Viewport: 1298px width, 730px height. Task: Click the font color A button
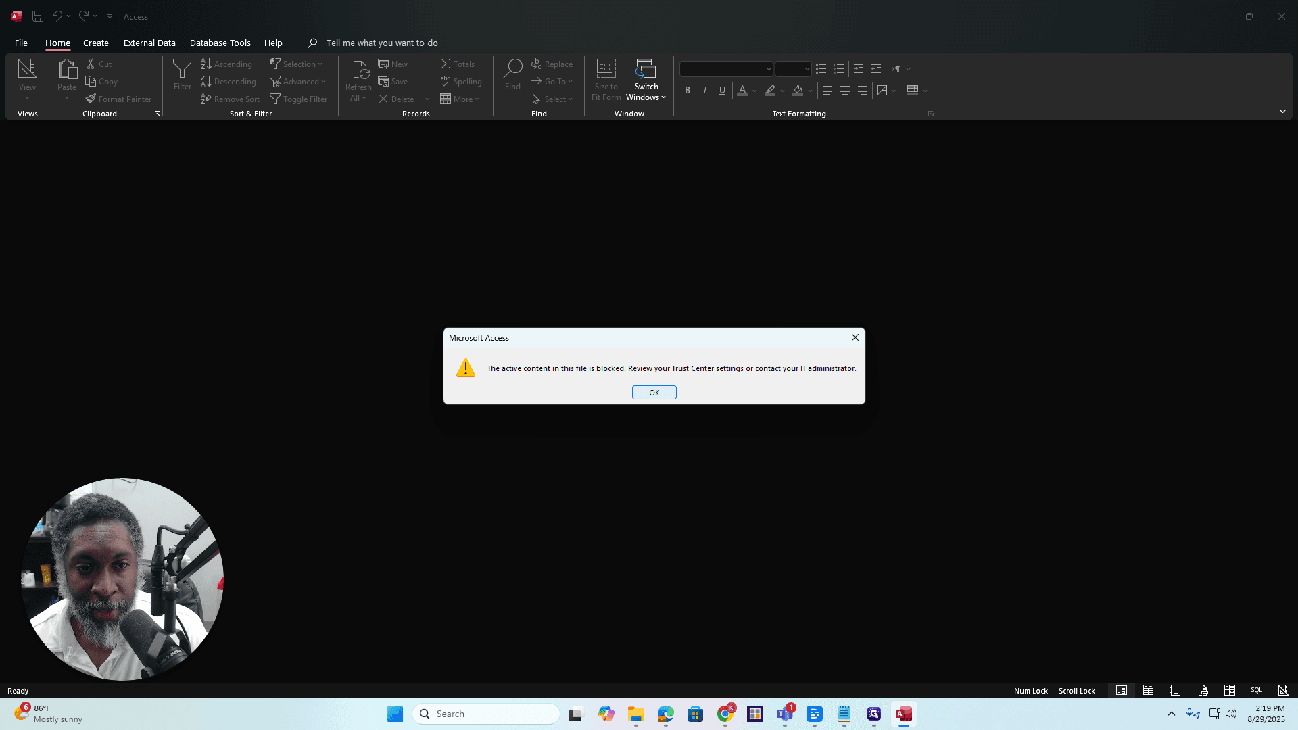pos(742,90)
